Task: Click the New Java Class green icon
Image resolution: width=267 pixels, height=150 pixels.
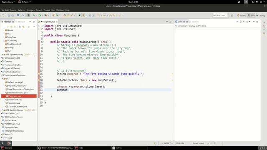Action: tap(57, 15)
